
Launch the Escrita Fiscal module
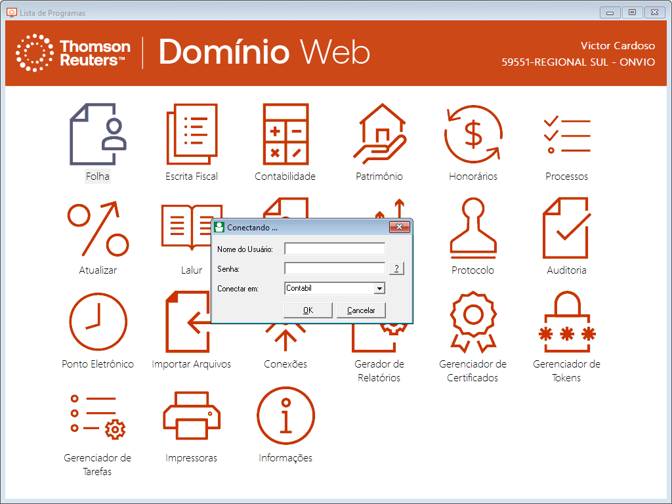pos(192,135)
